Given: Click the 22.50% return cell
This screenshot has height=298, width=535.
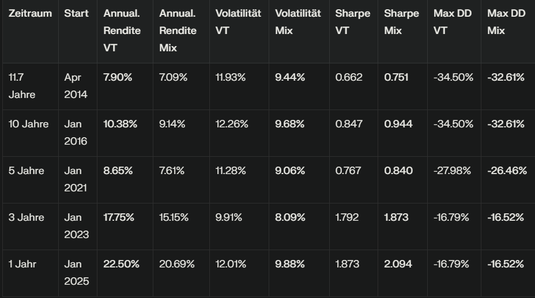Looking at the screenshot, I should [x=121, y=264].
